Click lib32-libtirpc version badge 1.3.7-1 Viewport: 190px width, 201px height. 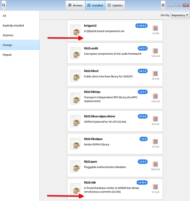(x=143, y=92)
